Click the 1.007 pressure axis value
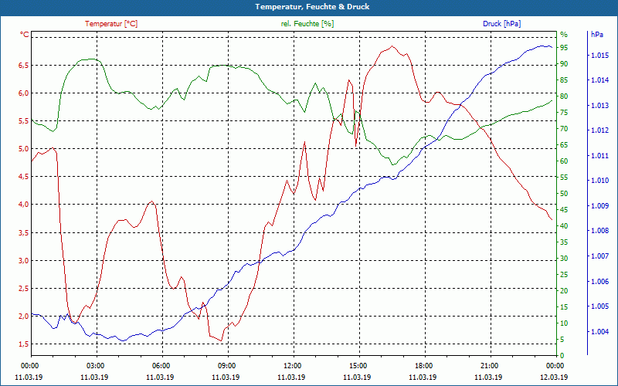Image resolution: width=618 pixels, height=386 pixels. tap(599, 256)
